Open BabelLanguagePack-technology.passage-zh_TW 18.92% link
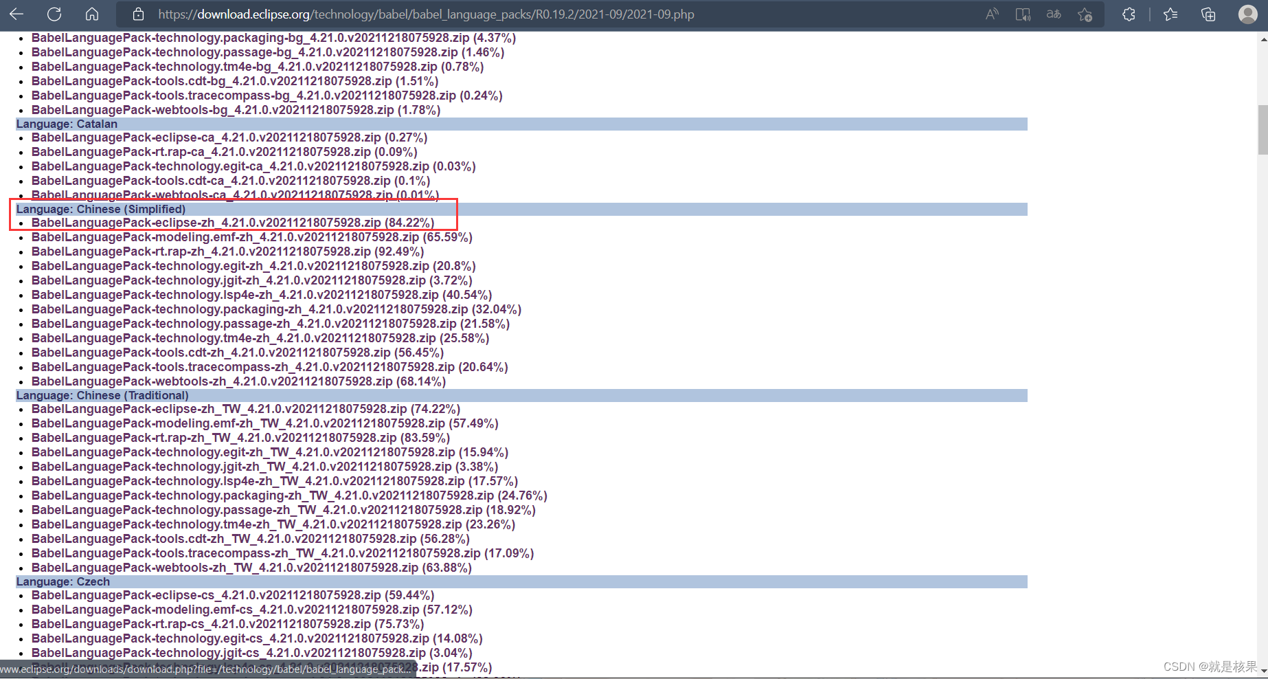This screenshot has width=1268, height=679. point(284,510)
